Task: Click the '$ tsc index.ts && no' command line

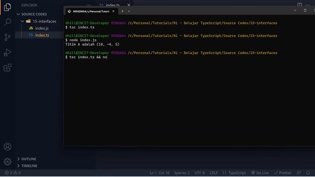Action: click(86, 57)
